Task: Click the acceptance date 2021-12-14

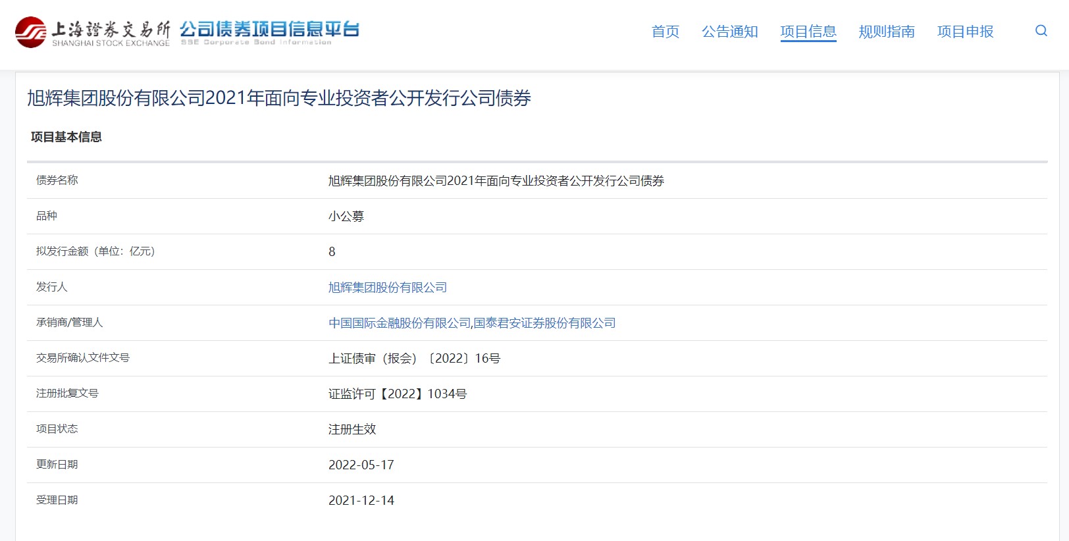Action: [361, 501]
